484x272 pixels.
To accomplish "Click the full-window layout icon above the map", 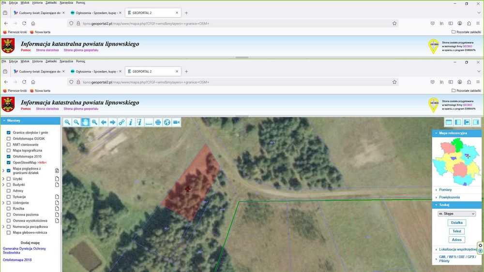I will pos(449,122).
